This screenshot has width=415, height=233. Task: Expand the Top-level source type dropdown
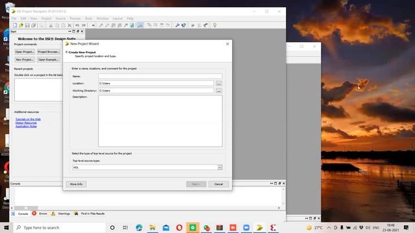click(220, 168)
